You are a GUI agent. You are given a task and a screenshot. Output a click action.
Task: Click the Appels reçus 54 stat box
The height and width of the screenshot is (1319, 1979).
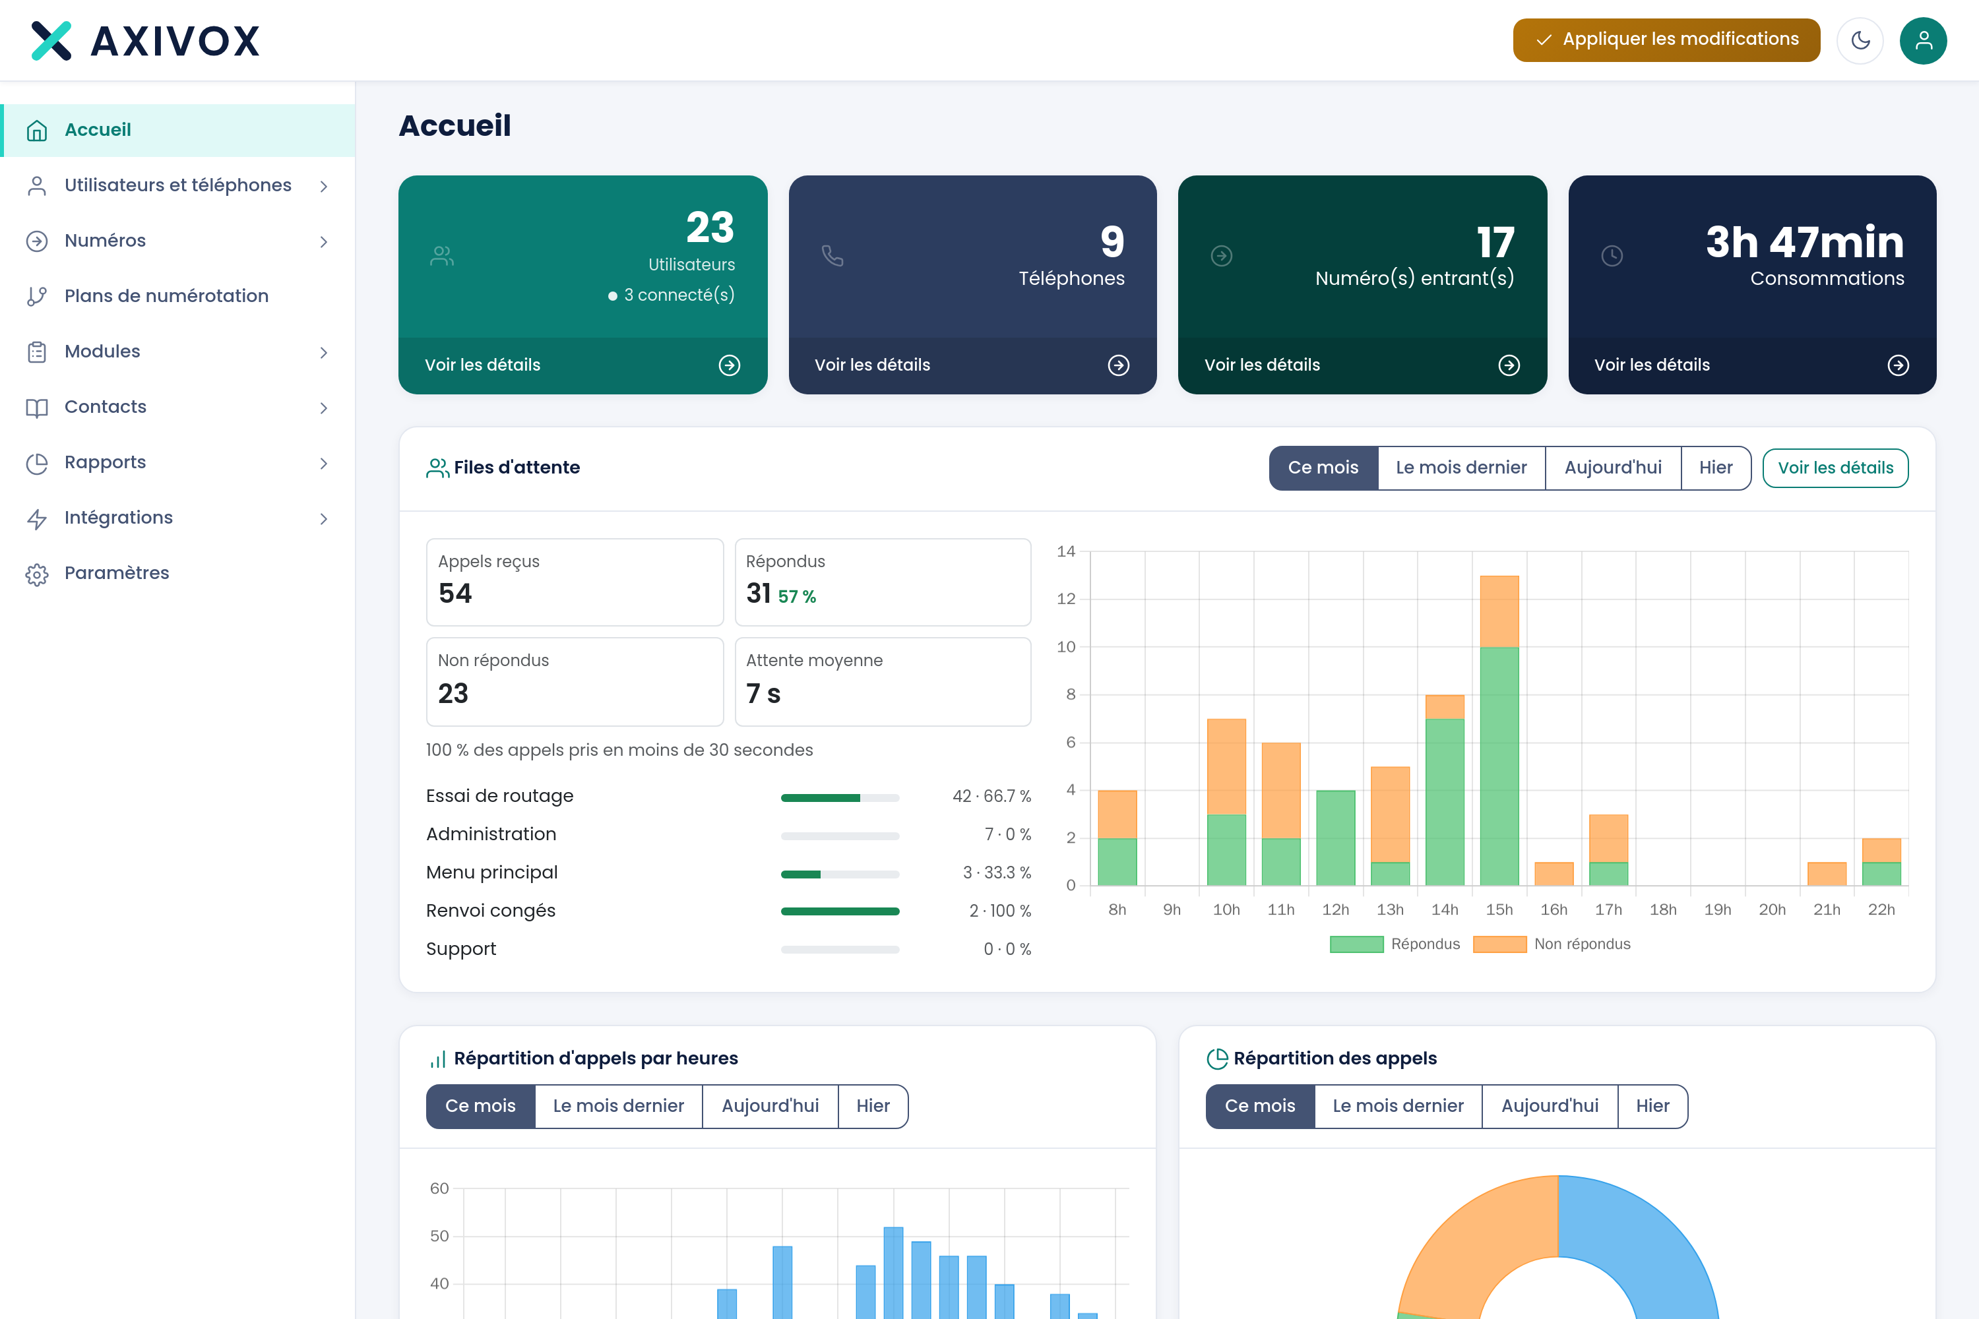(x=575, y=582)
